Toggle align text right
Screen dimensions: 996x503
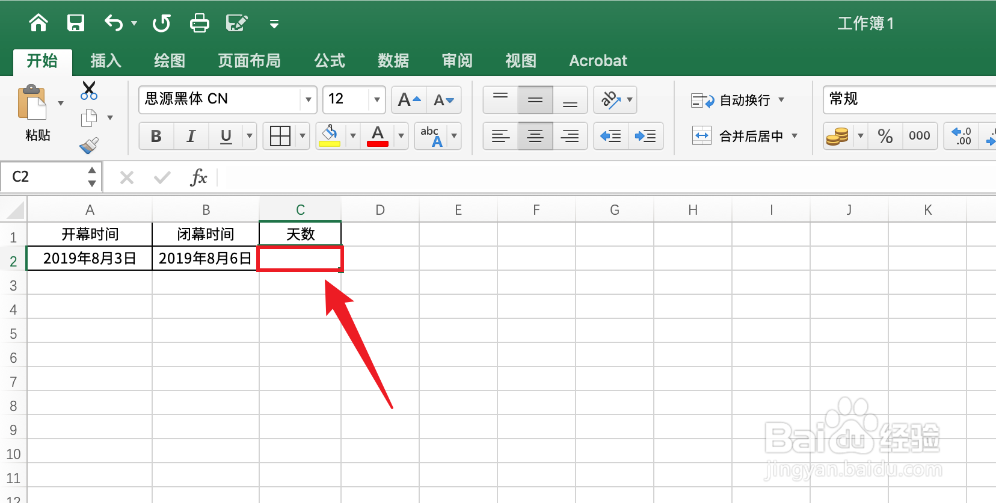[570, 137]
